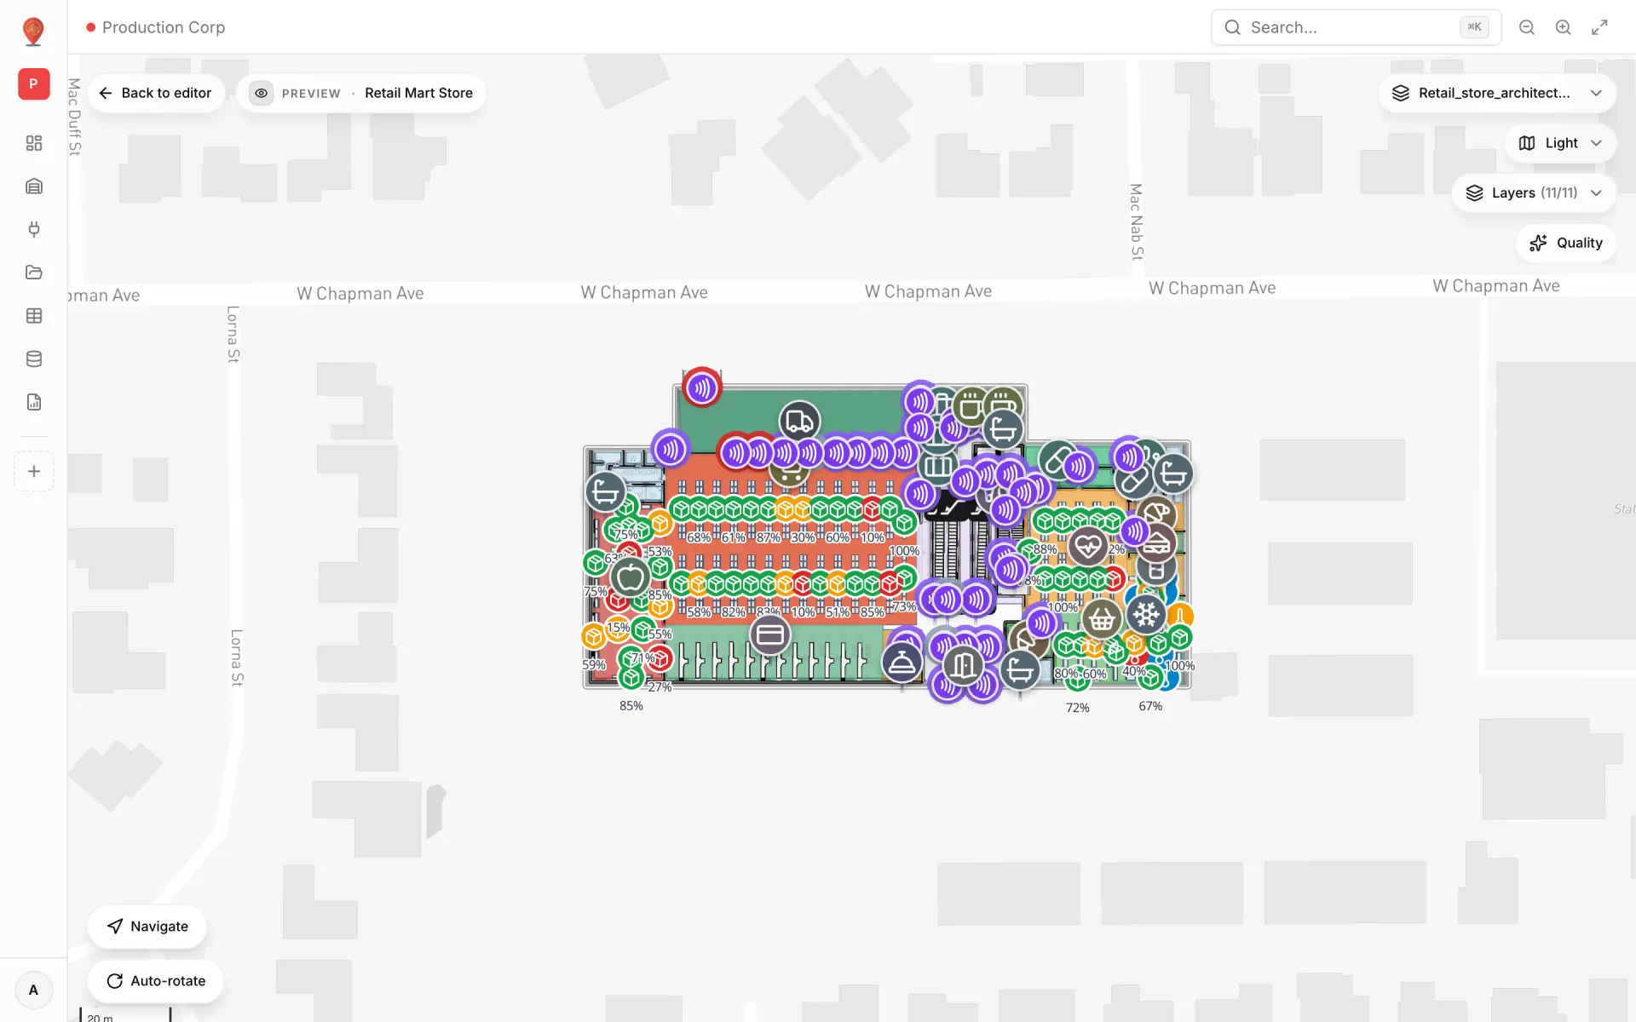Screen dimensions: 1636x1022
Task: Go back to editor
Action: point(156,93)
